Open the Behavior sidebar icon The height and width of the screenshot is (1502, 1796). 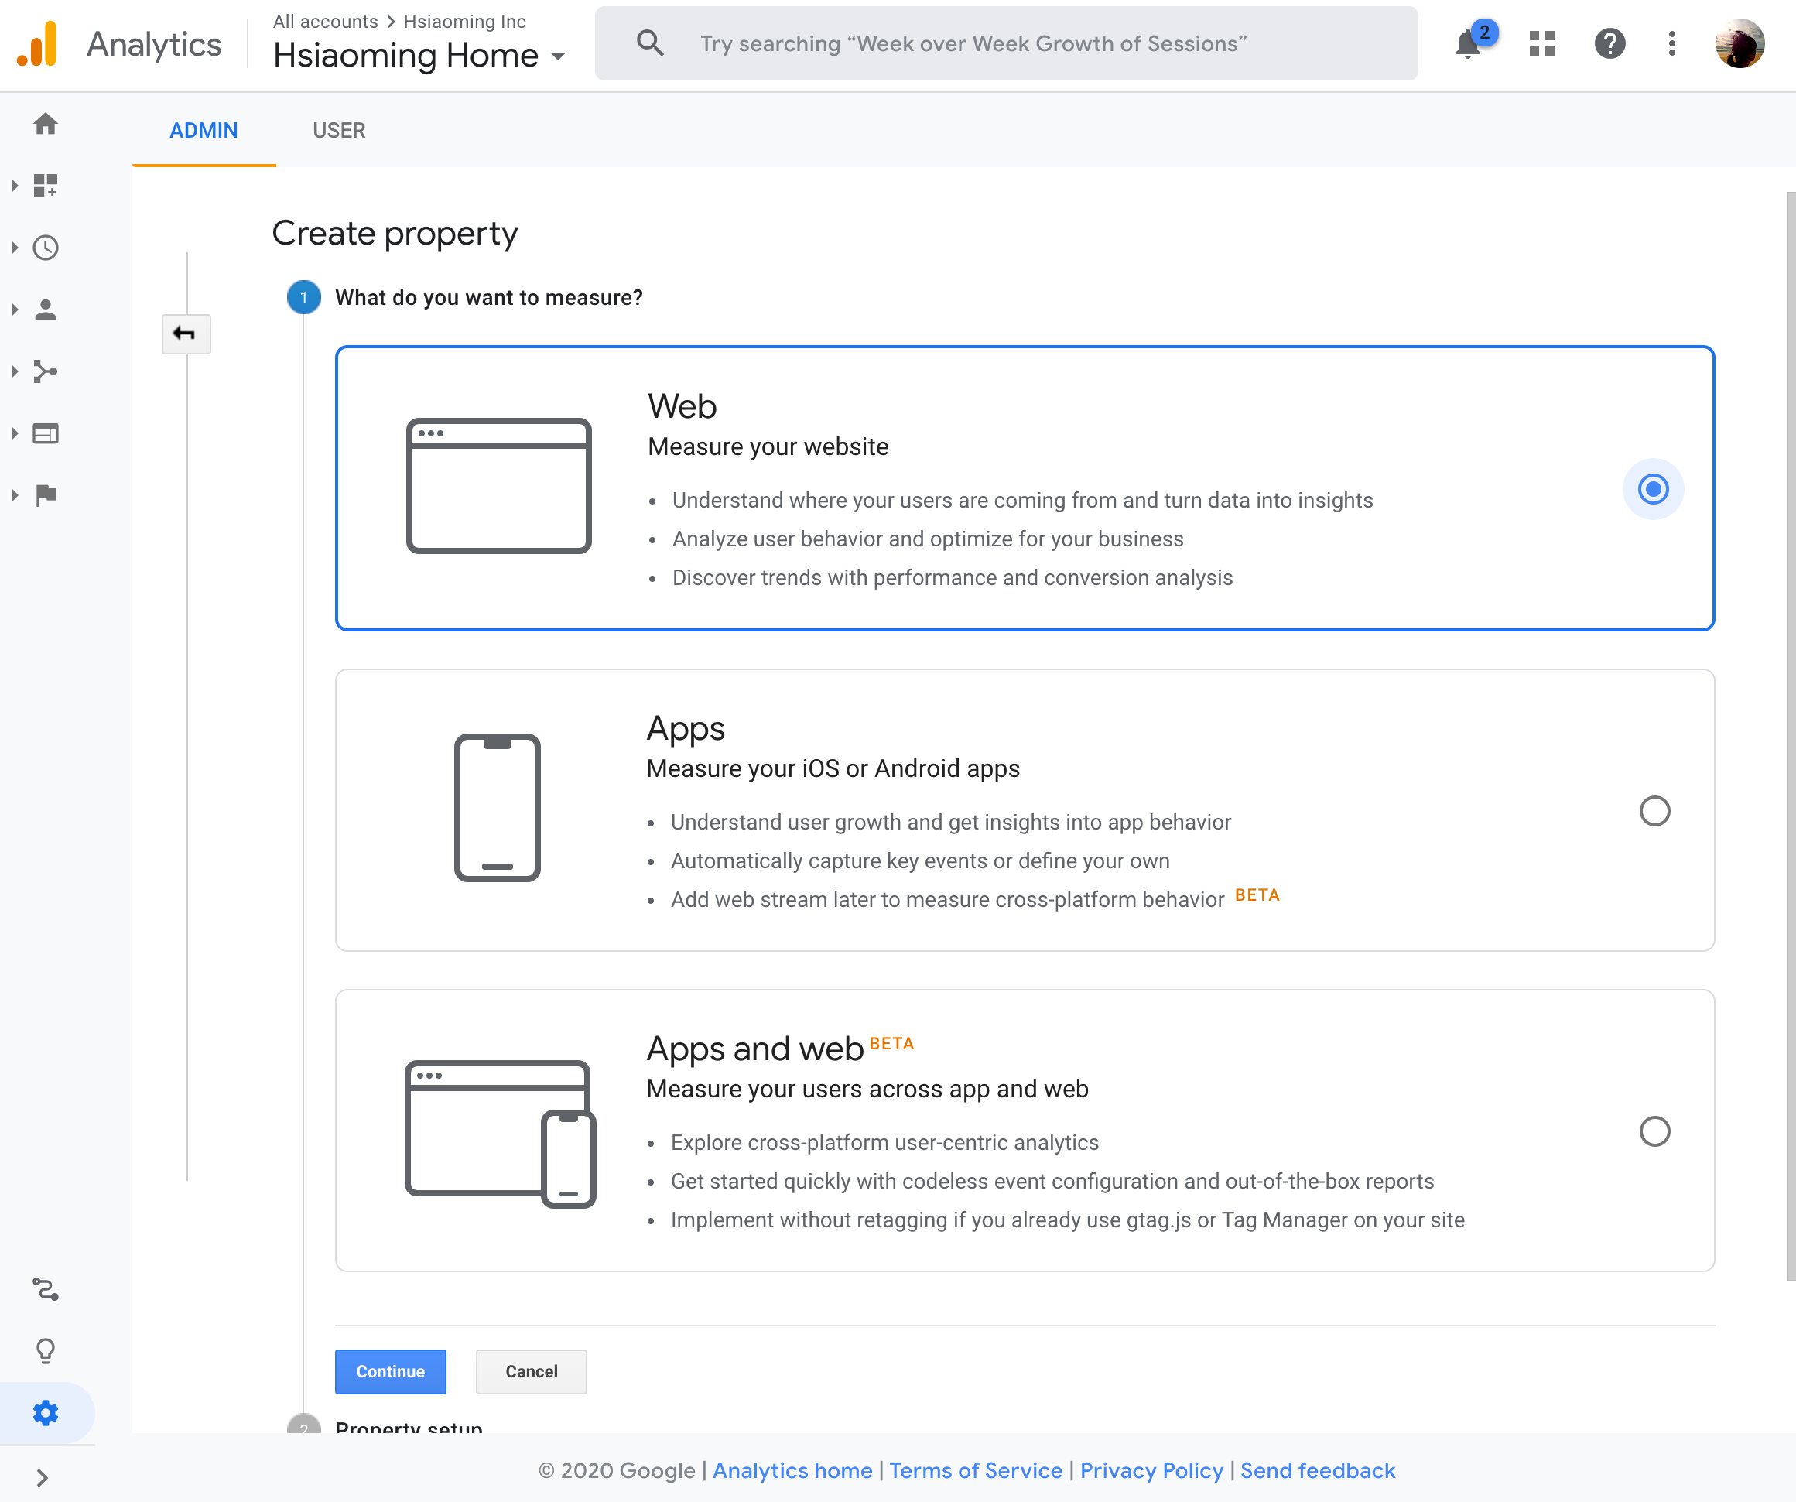tap(46, 433)
